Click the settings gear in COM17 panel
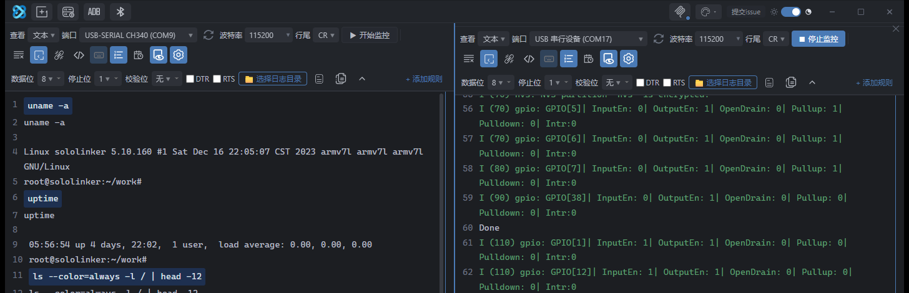Image resolution: width=909 pixels, height=293 pixels. point(629,59)
